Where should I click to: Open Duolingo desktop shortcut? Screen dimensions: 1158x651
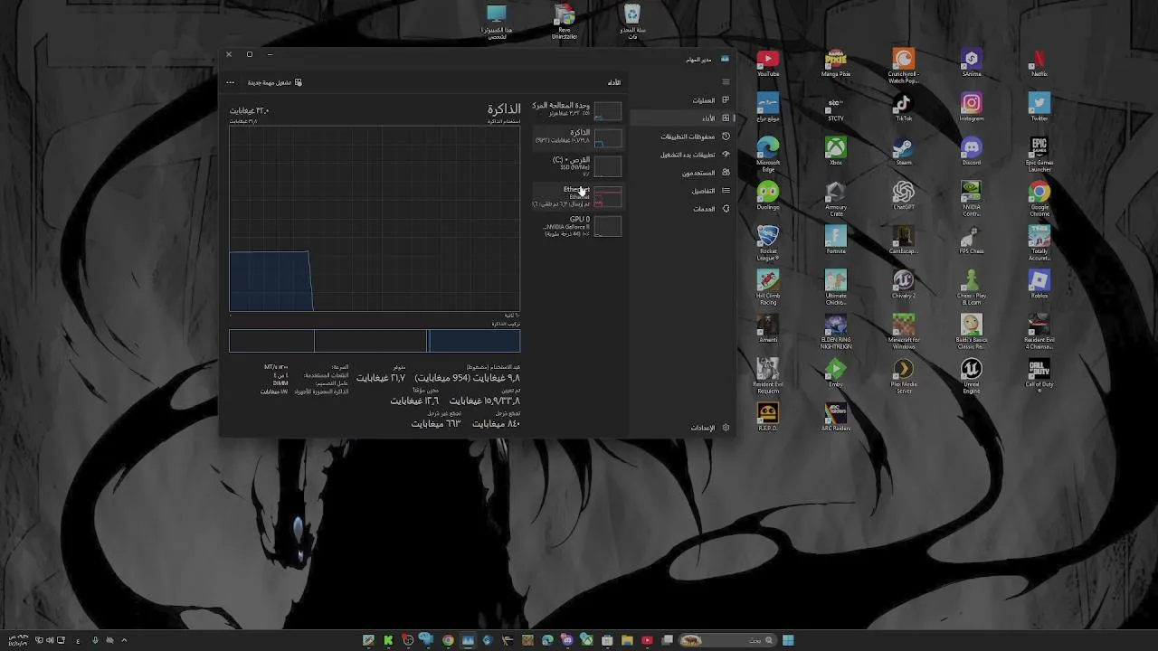point(768,196)
